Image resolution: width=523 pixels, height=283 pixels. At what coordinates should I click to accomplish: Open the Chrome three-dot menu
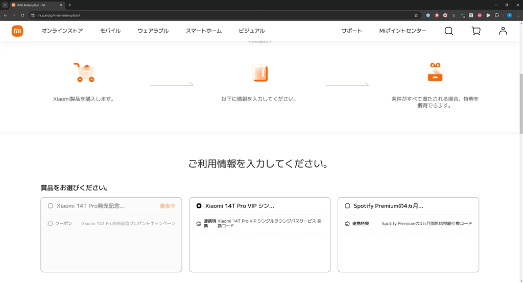point(518,15)
